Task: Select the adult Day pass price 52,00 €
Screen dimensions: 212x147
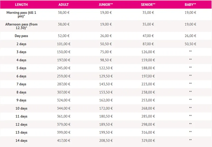Action: pos(63,36)
